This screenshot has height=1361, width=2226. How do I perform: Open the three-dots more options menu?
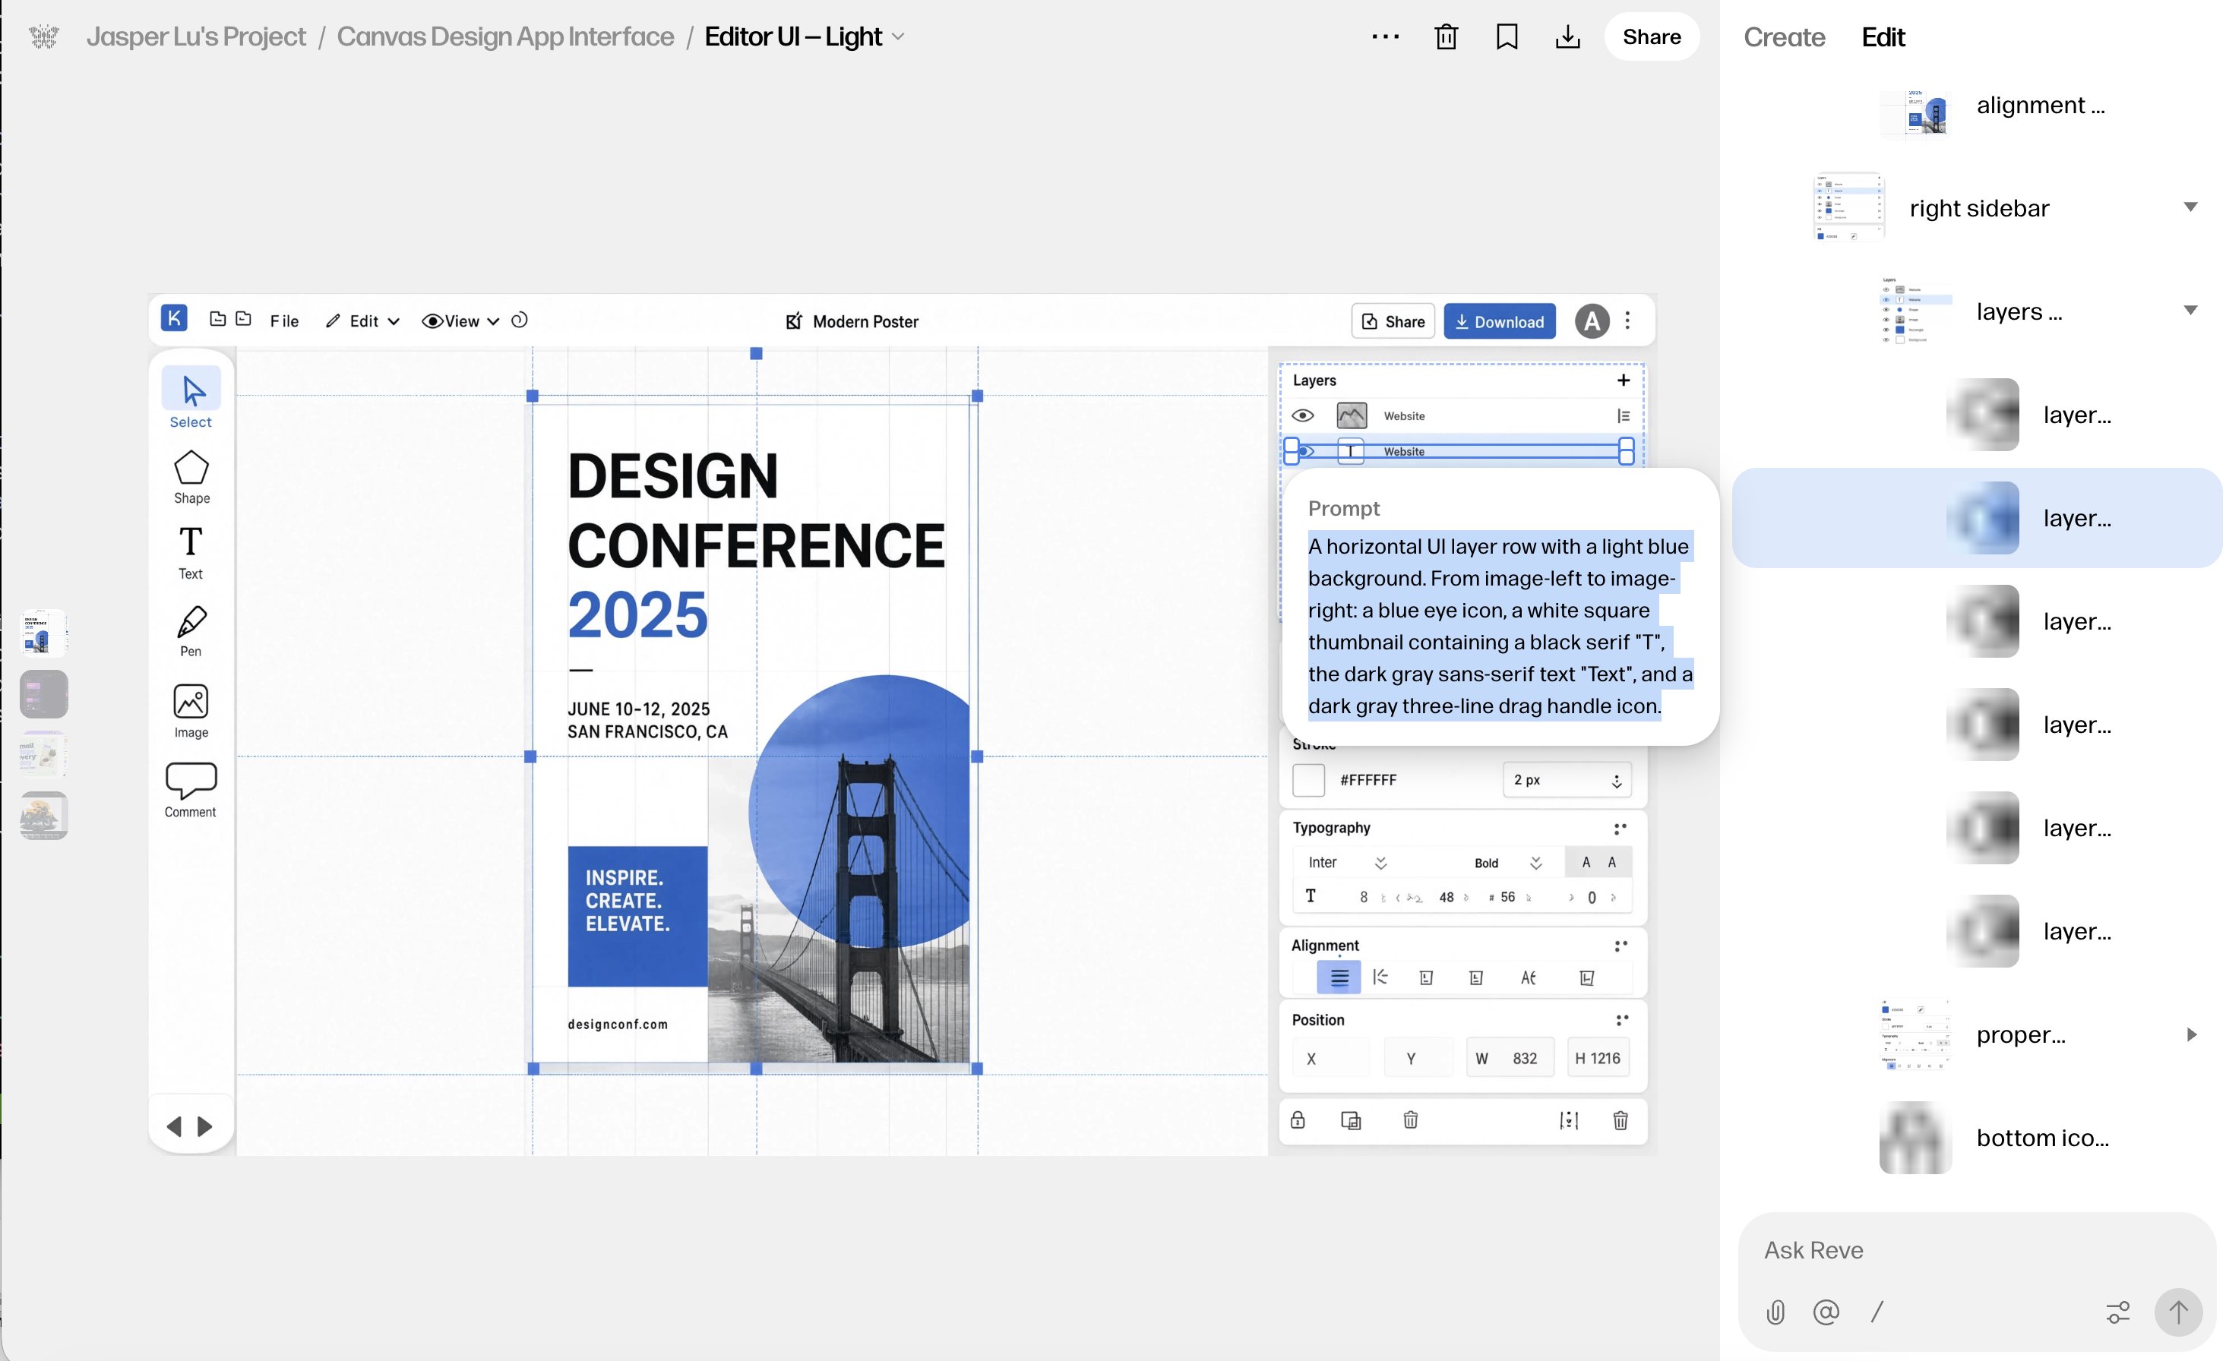click(1385, 36)
